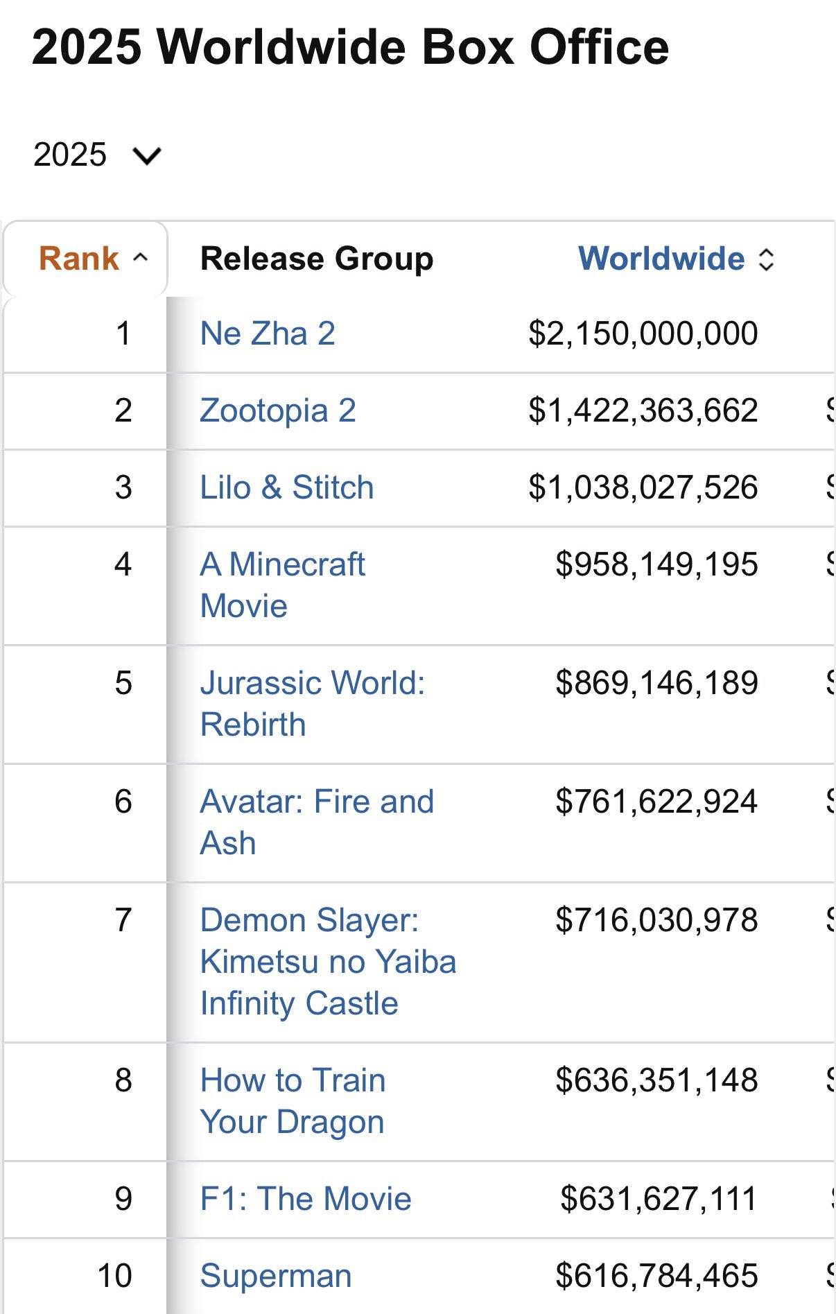
Task: Open the Jurassic World: Rebirth link
Action: [x=312, y=703]
